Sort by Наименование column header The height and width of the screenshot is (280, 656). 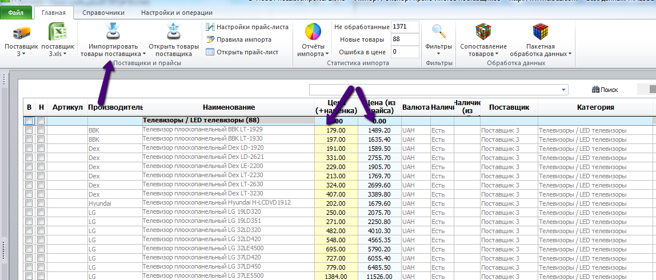[x=229, y=107]
